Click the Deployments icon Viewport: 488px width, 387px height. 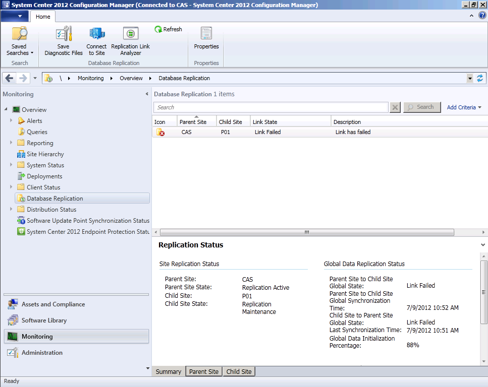(21, 176)
